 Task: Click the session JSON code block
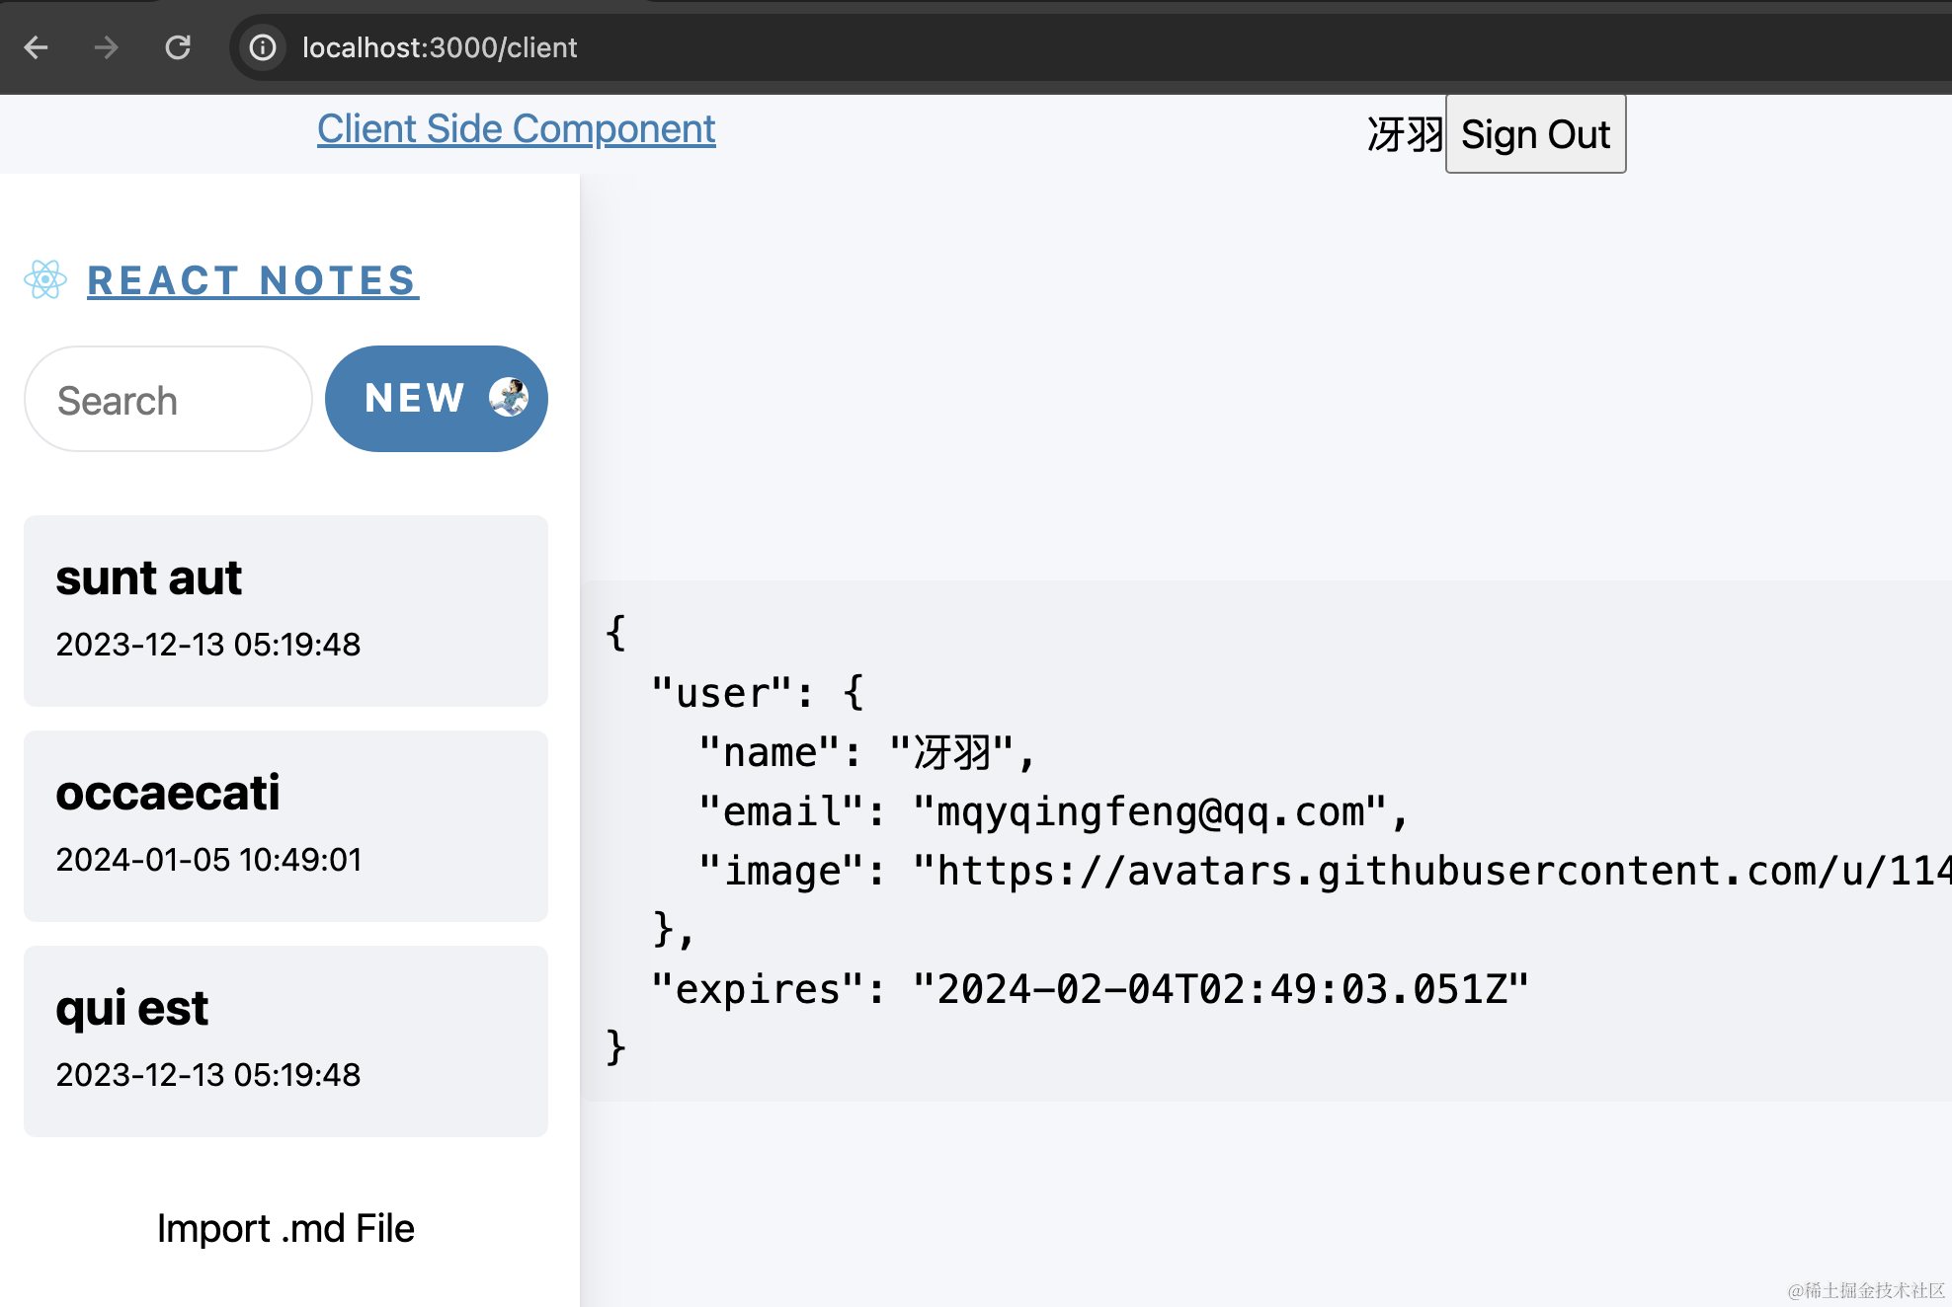coord(1264,839)
